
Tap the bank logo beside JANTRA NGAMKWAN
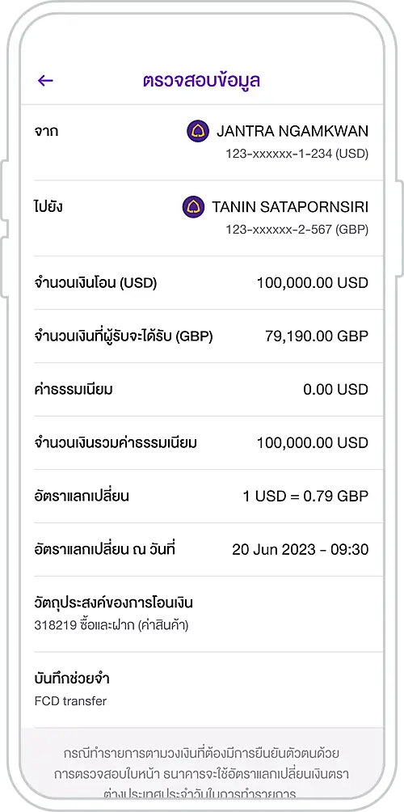(198, 131)
